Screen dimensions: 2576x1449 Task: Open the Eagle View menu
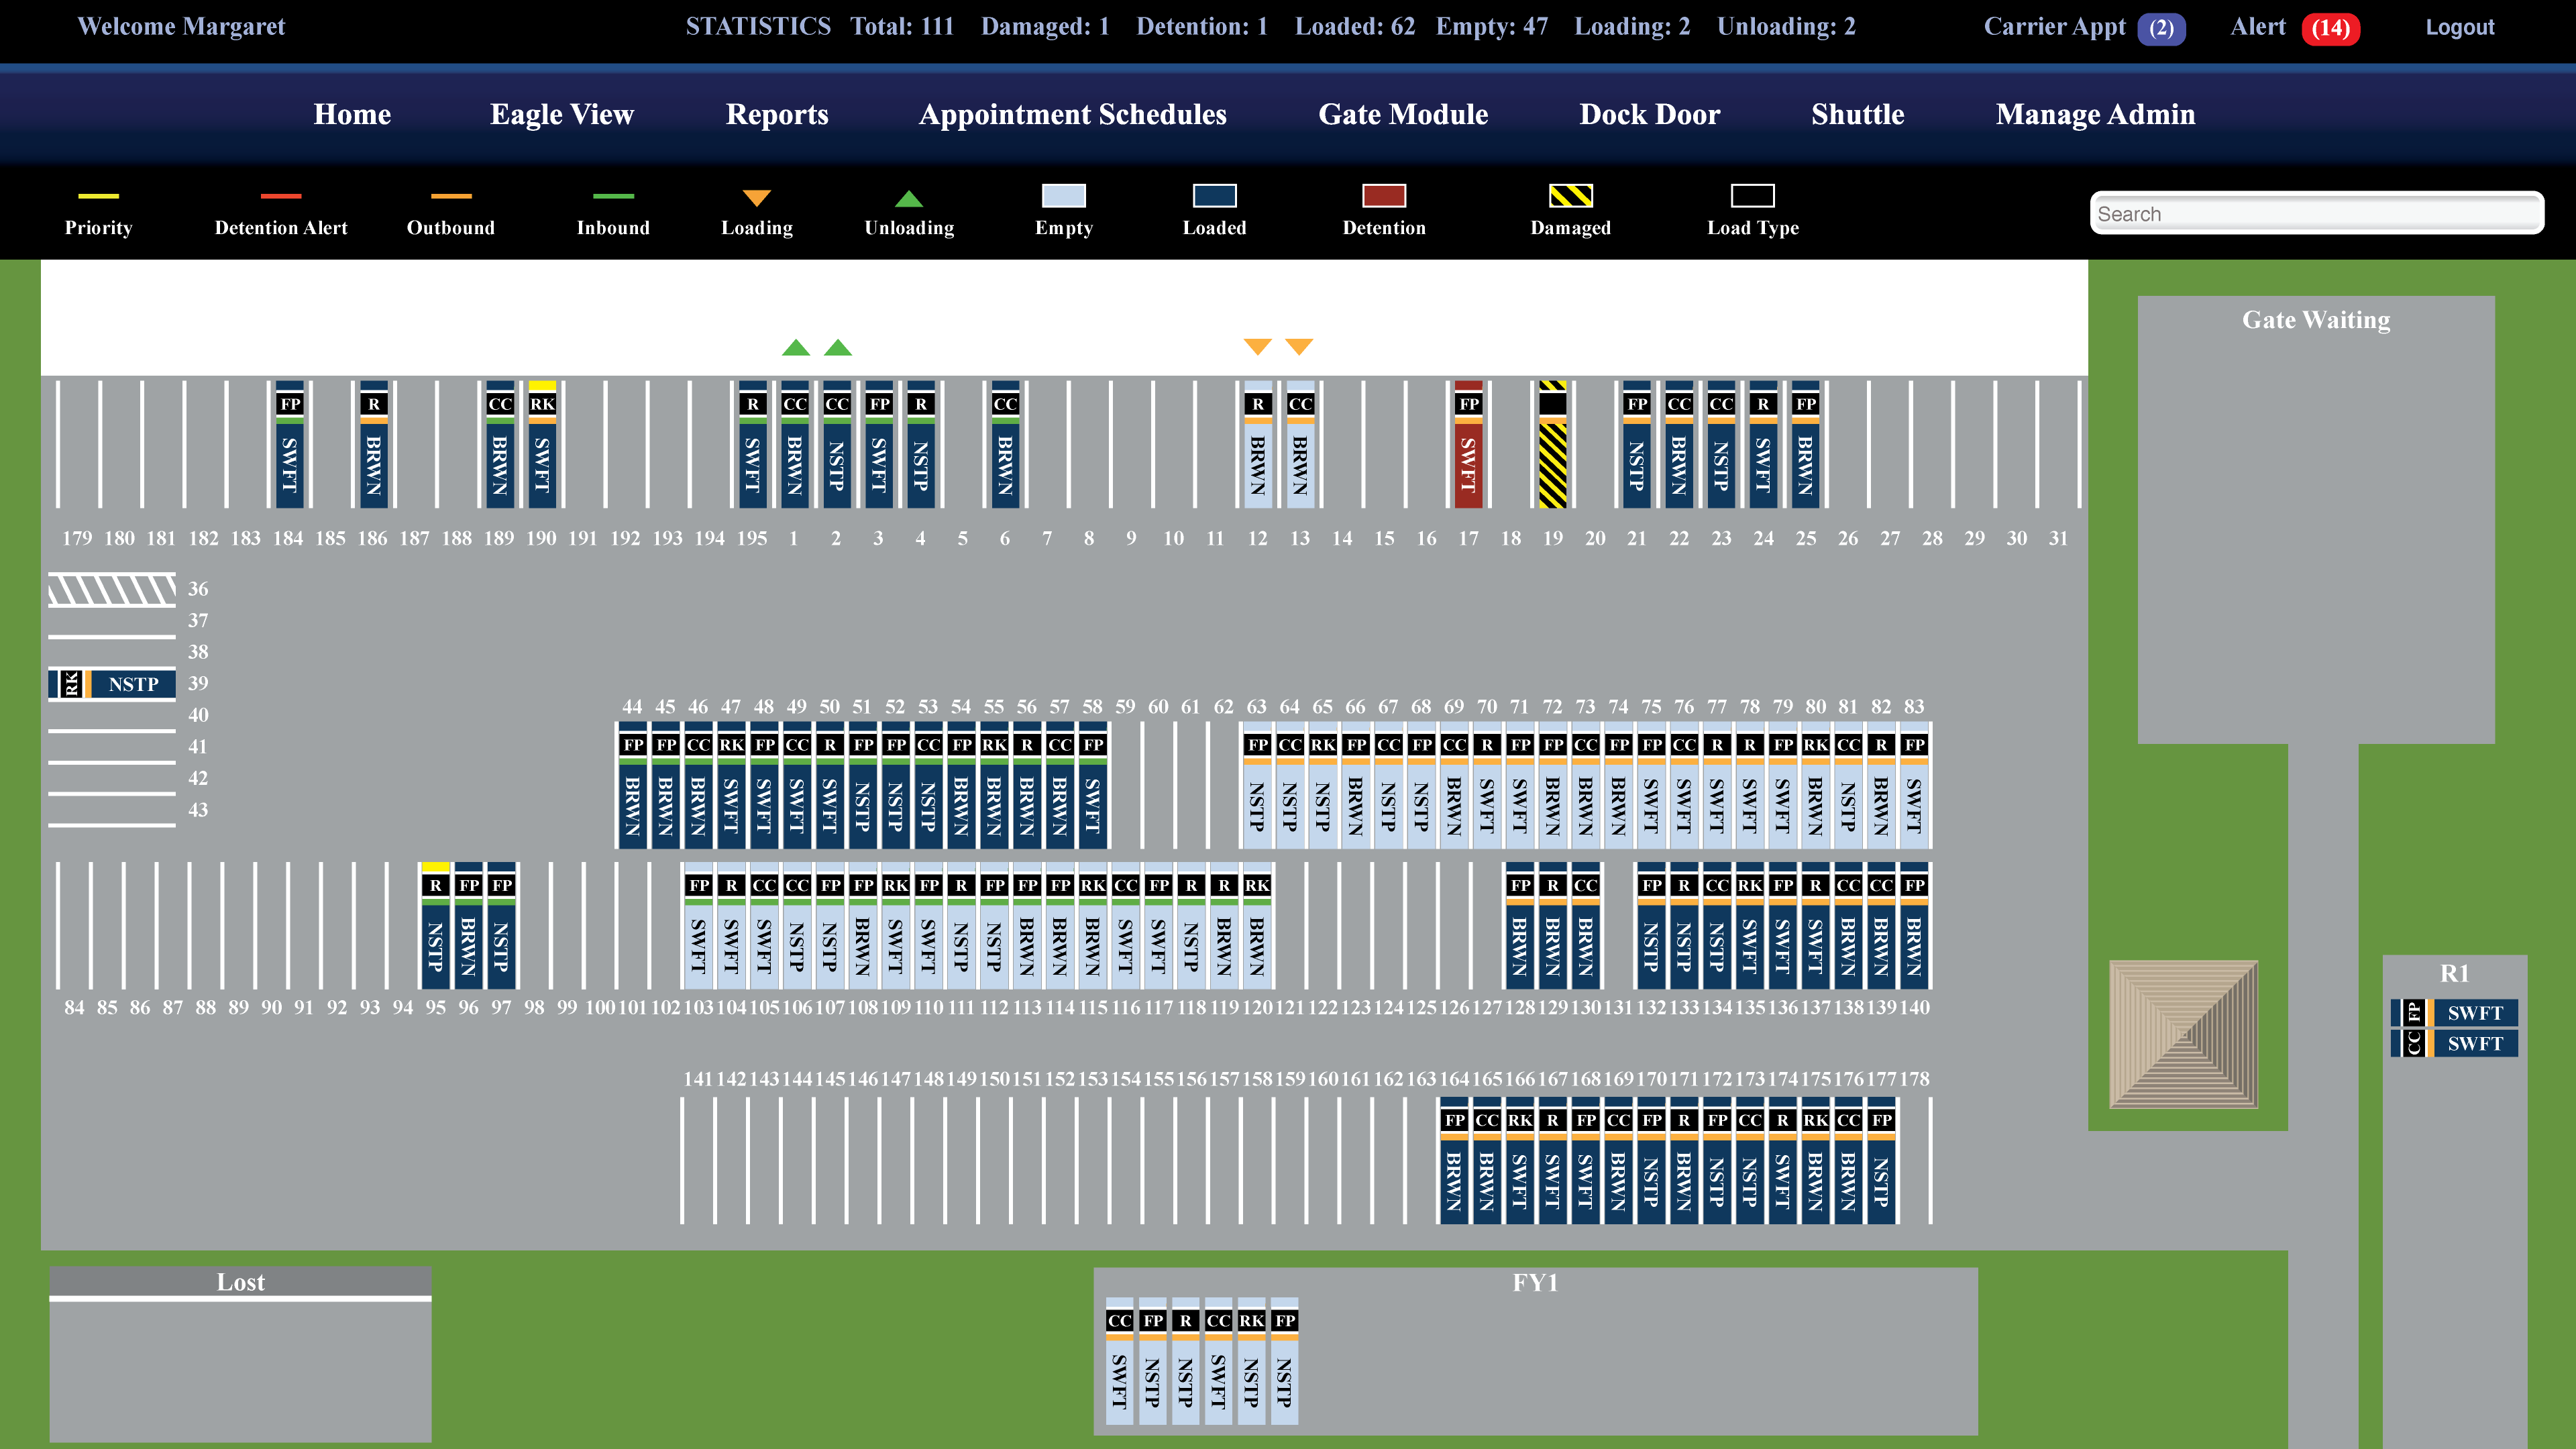click(x=561, y=114)
